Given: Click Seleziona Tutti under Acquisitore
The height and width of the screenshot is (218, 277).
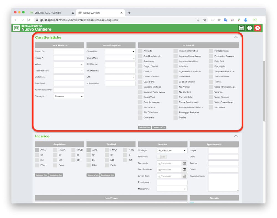Looking at the screenshot, I should (41, 175).
